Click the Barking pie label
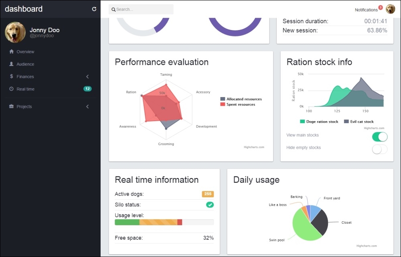 pyautogui.click(x=296, y=197)
